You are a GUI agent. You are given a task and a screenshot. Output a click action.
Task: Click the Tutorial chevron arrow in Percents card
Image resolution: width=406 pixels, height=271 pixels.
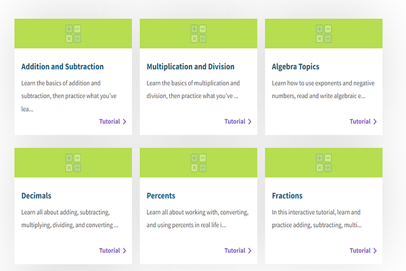[x=250, y=251]
